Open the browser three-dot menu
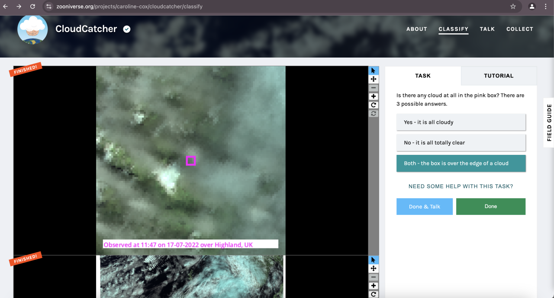The height and width of the screenshot is (298, 554). tap(545, 6)
